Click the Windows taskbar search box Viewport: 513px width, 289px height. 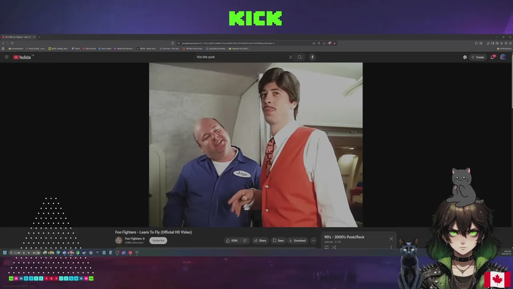click(24, 253)
